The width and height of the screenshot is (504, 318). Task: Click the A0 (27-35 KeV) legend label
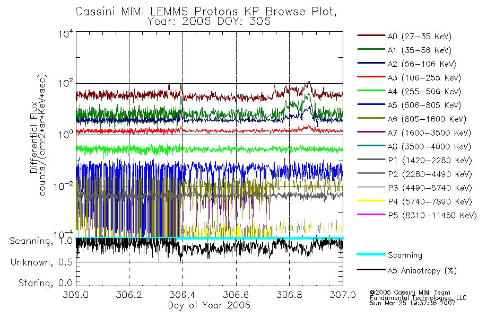click(419, 36)
